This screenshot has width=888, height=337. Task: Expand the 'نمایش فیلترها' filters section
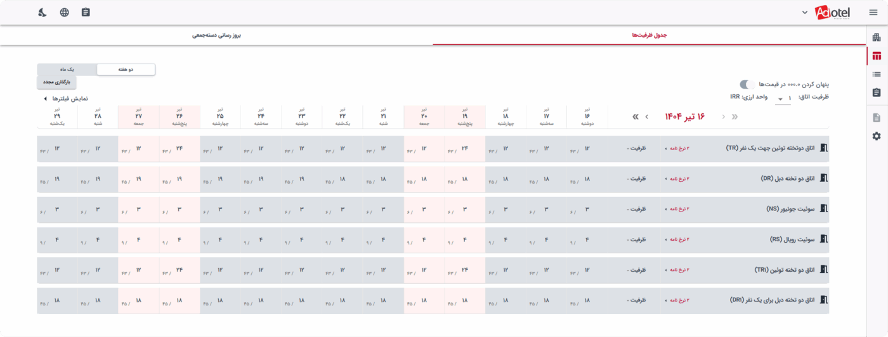(66, 99)
